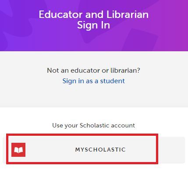
Task: Click the 'Sign in' words of the student link
Action: pyautogui.click(x=73, y=81)
